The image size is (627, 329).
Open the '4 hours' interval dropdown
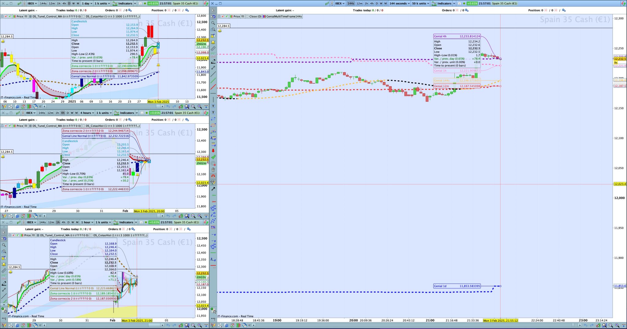87,113
